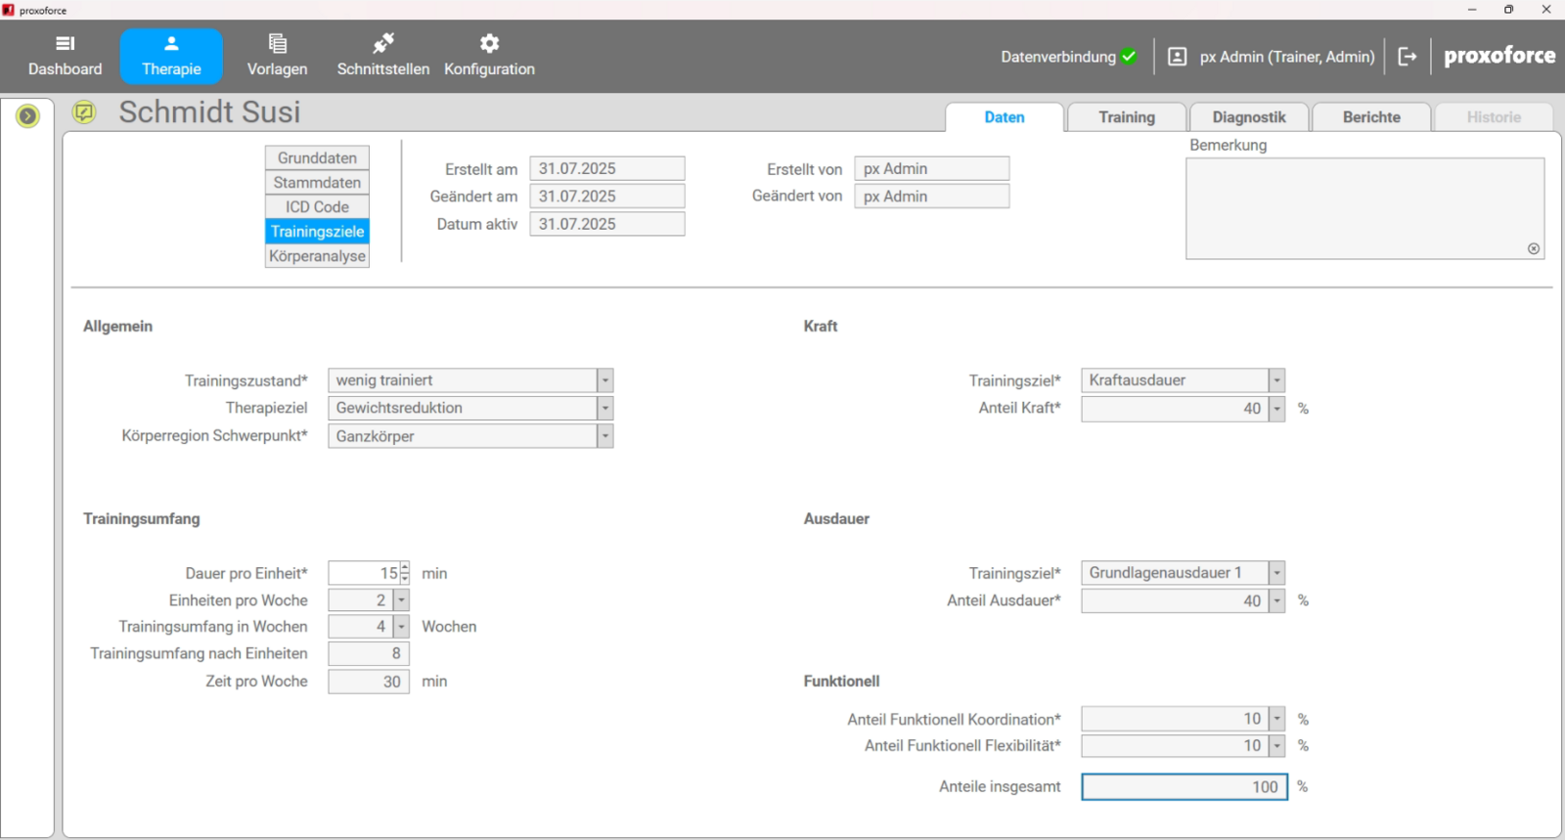Open the Dashboard view icon
This screenshot has height=840, width=1565.
pos(65,44)
